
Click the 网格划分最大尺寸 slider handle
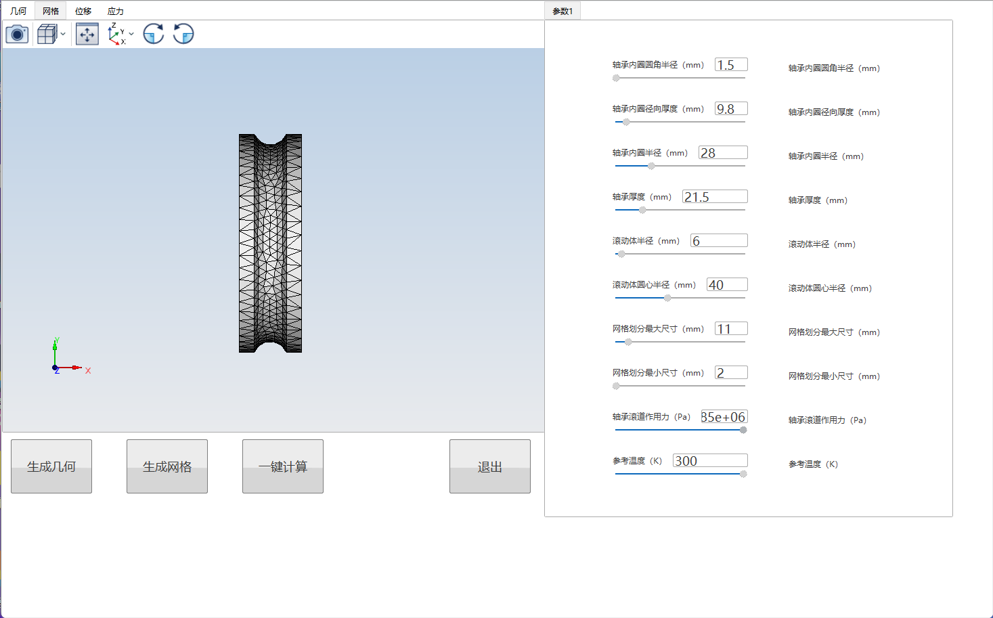(628, 342)
